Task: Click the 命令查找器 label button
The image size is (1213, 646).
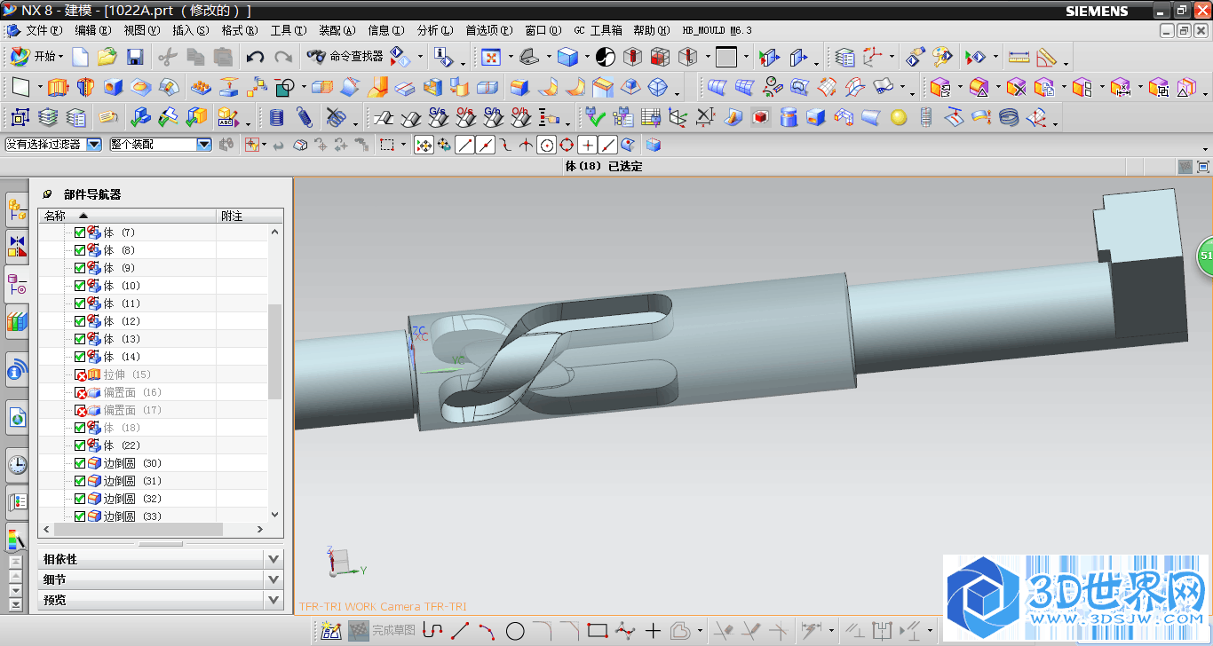Action: pyautogui.click(x=356, y=57)
